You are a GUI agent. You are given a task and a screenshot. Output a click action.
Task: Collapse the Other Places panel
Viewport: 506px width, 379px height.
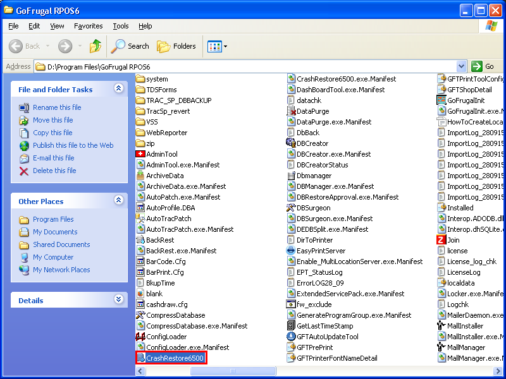coord(118,201)
